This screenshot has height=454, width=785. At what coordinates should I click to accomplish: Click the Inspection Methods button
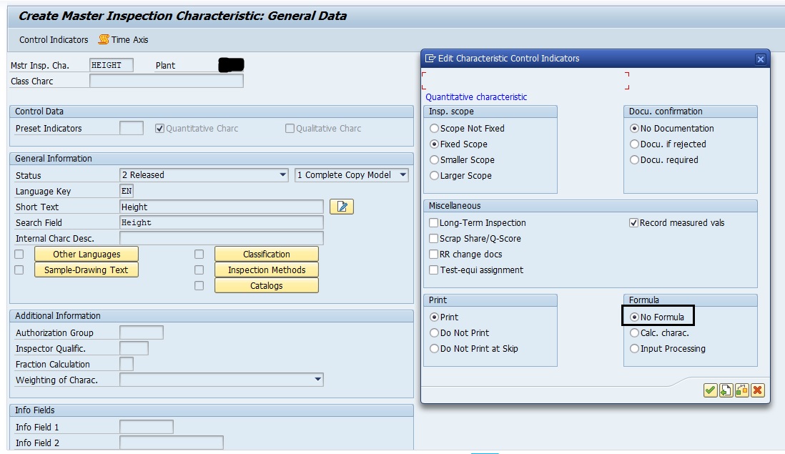(266, 270)
